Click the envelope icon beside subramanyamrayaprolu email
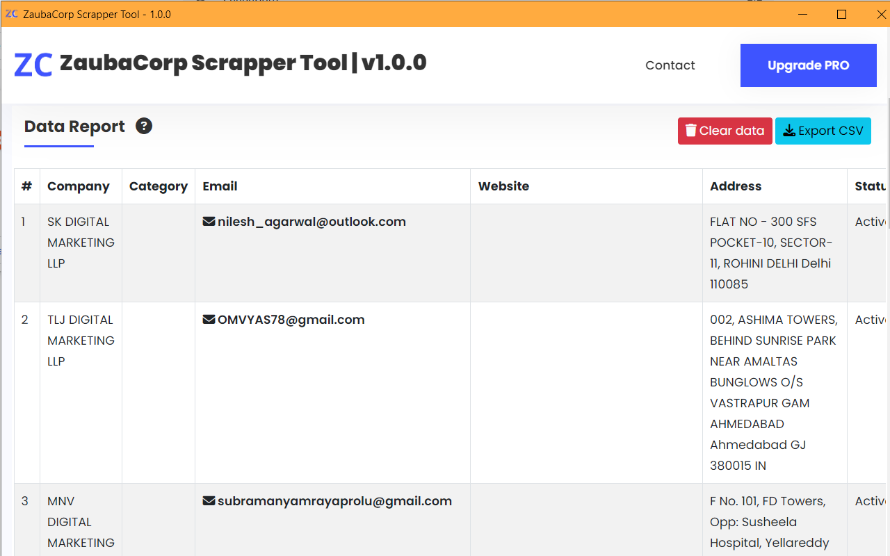This screenshot has width=890, height=556. coord(208,500)
